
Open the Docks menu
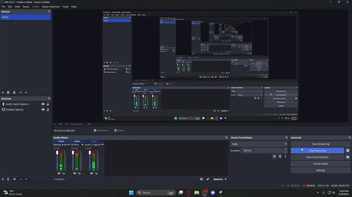pos(26,7)
